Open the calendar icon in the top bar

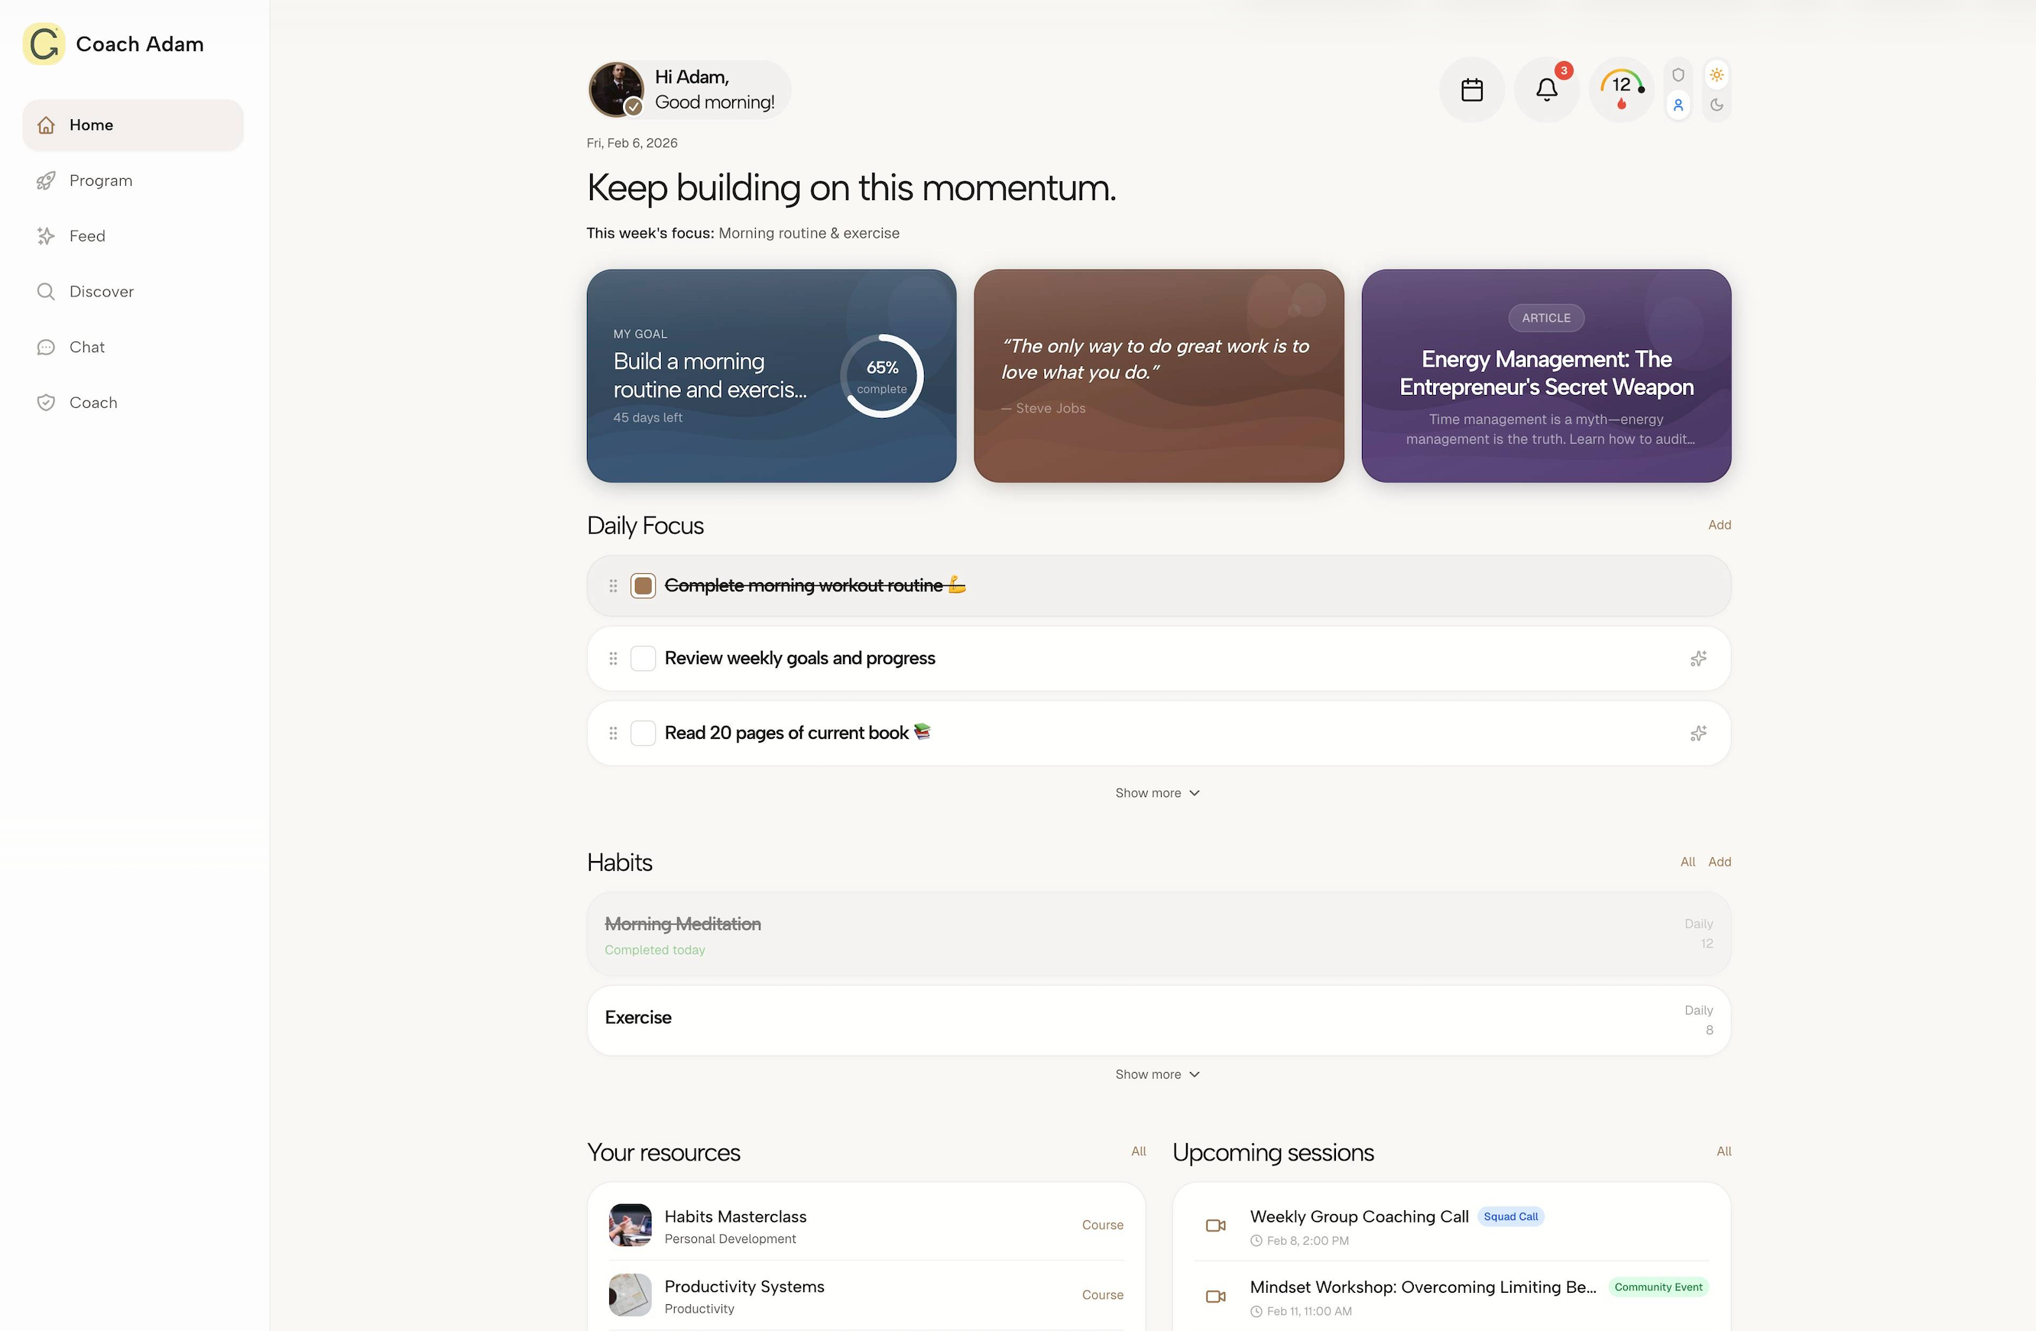[x=1472, y=89]
